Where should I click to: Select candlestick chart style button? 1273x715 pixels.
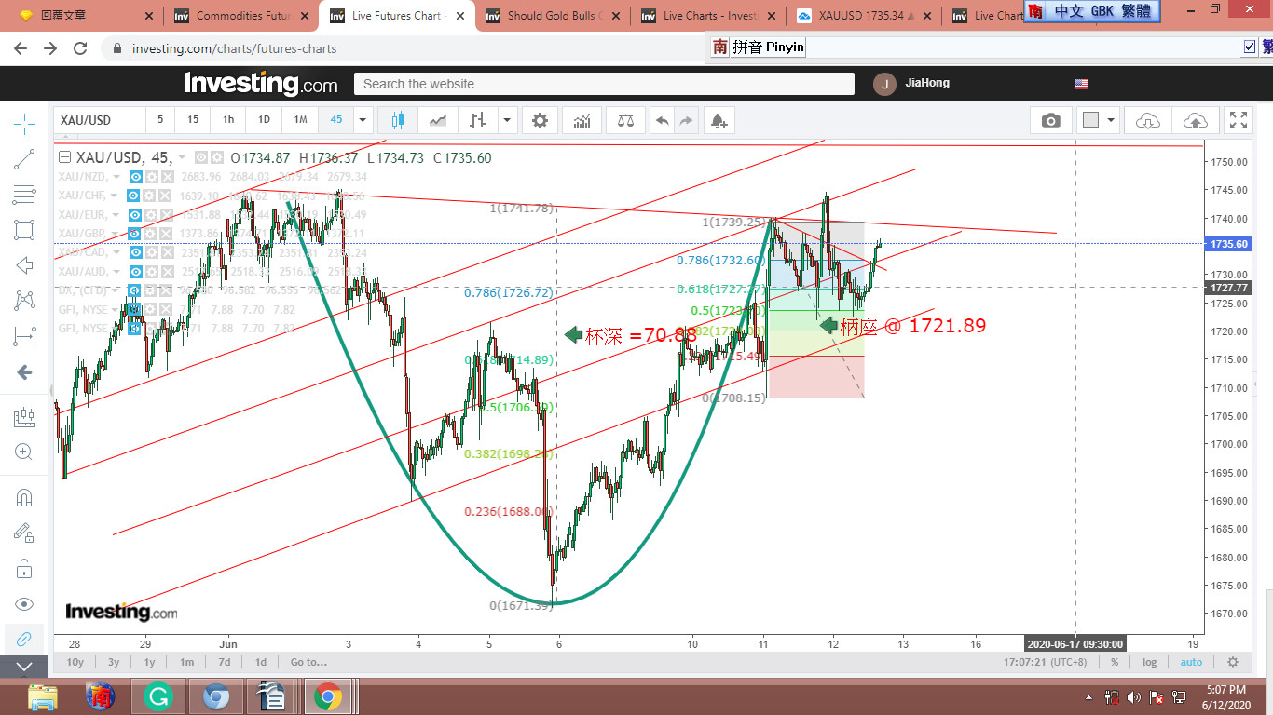coord(398,120)
